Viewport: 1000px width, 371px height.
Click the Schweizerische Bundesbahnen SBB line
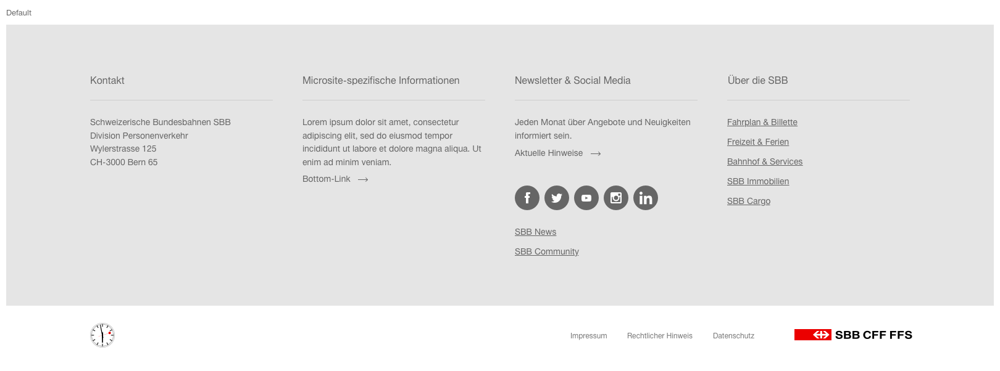tap(160, 122)
